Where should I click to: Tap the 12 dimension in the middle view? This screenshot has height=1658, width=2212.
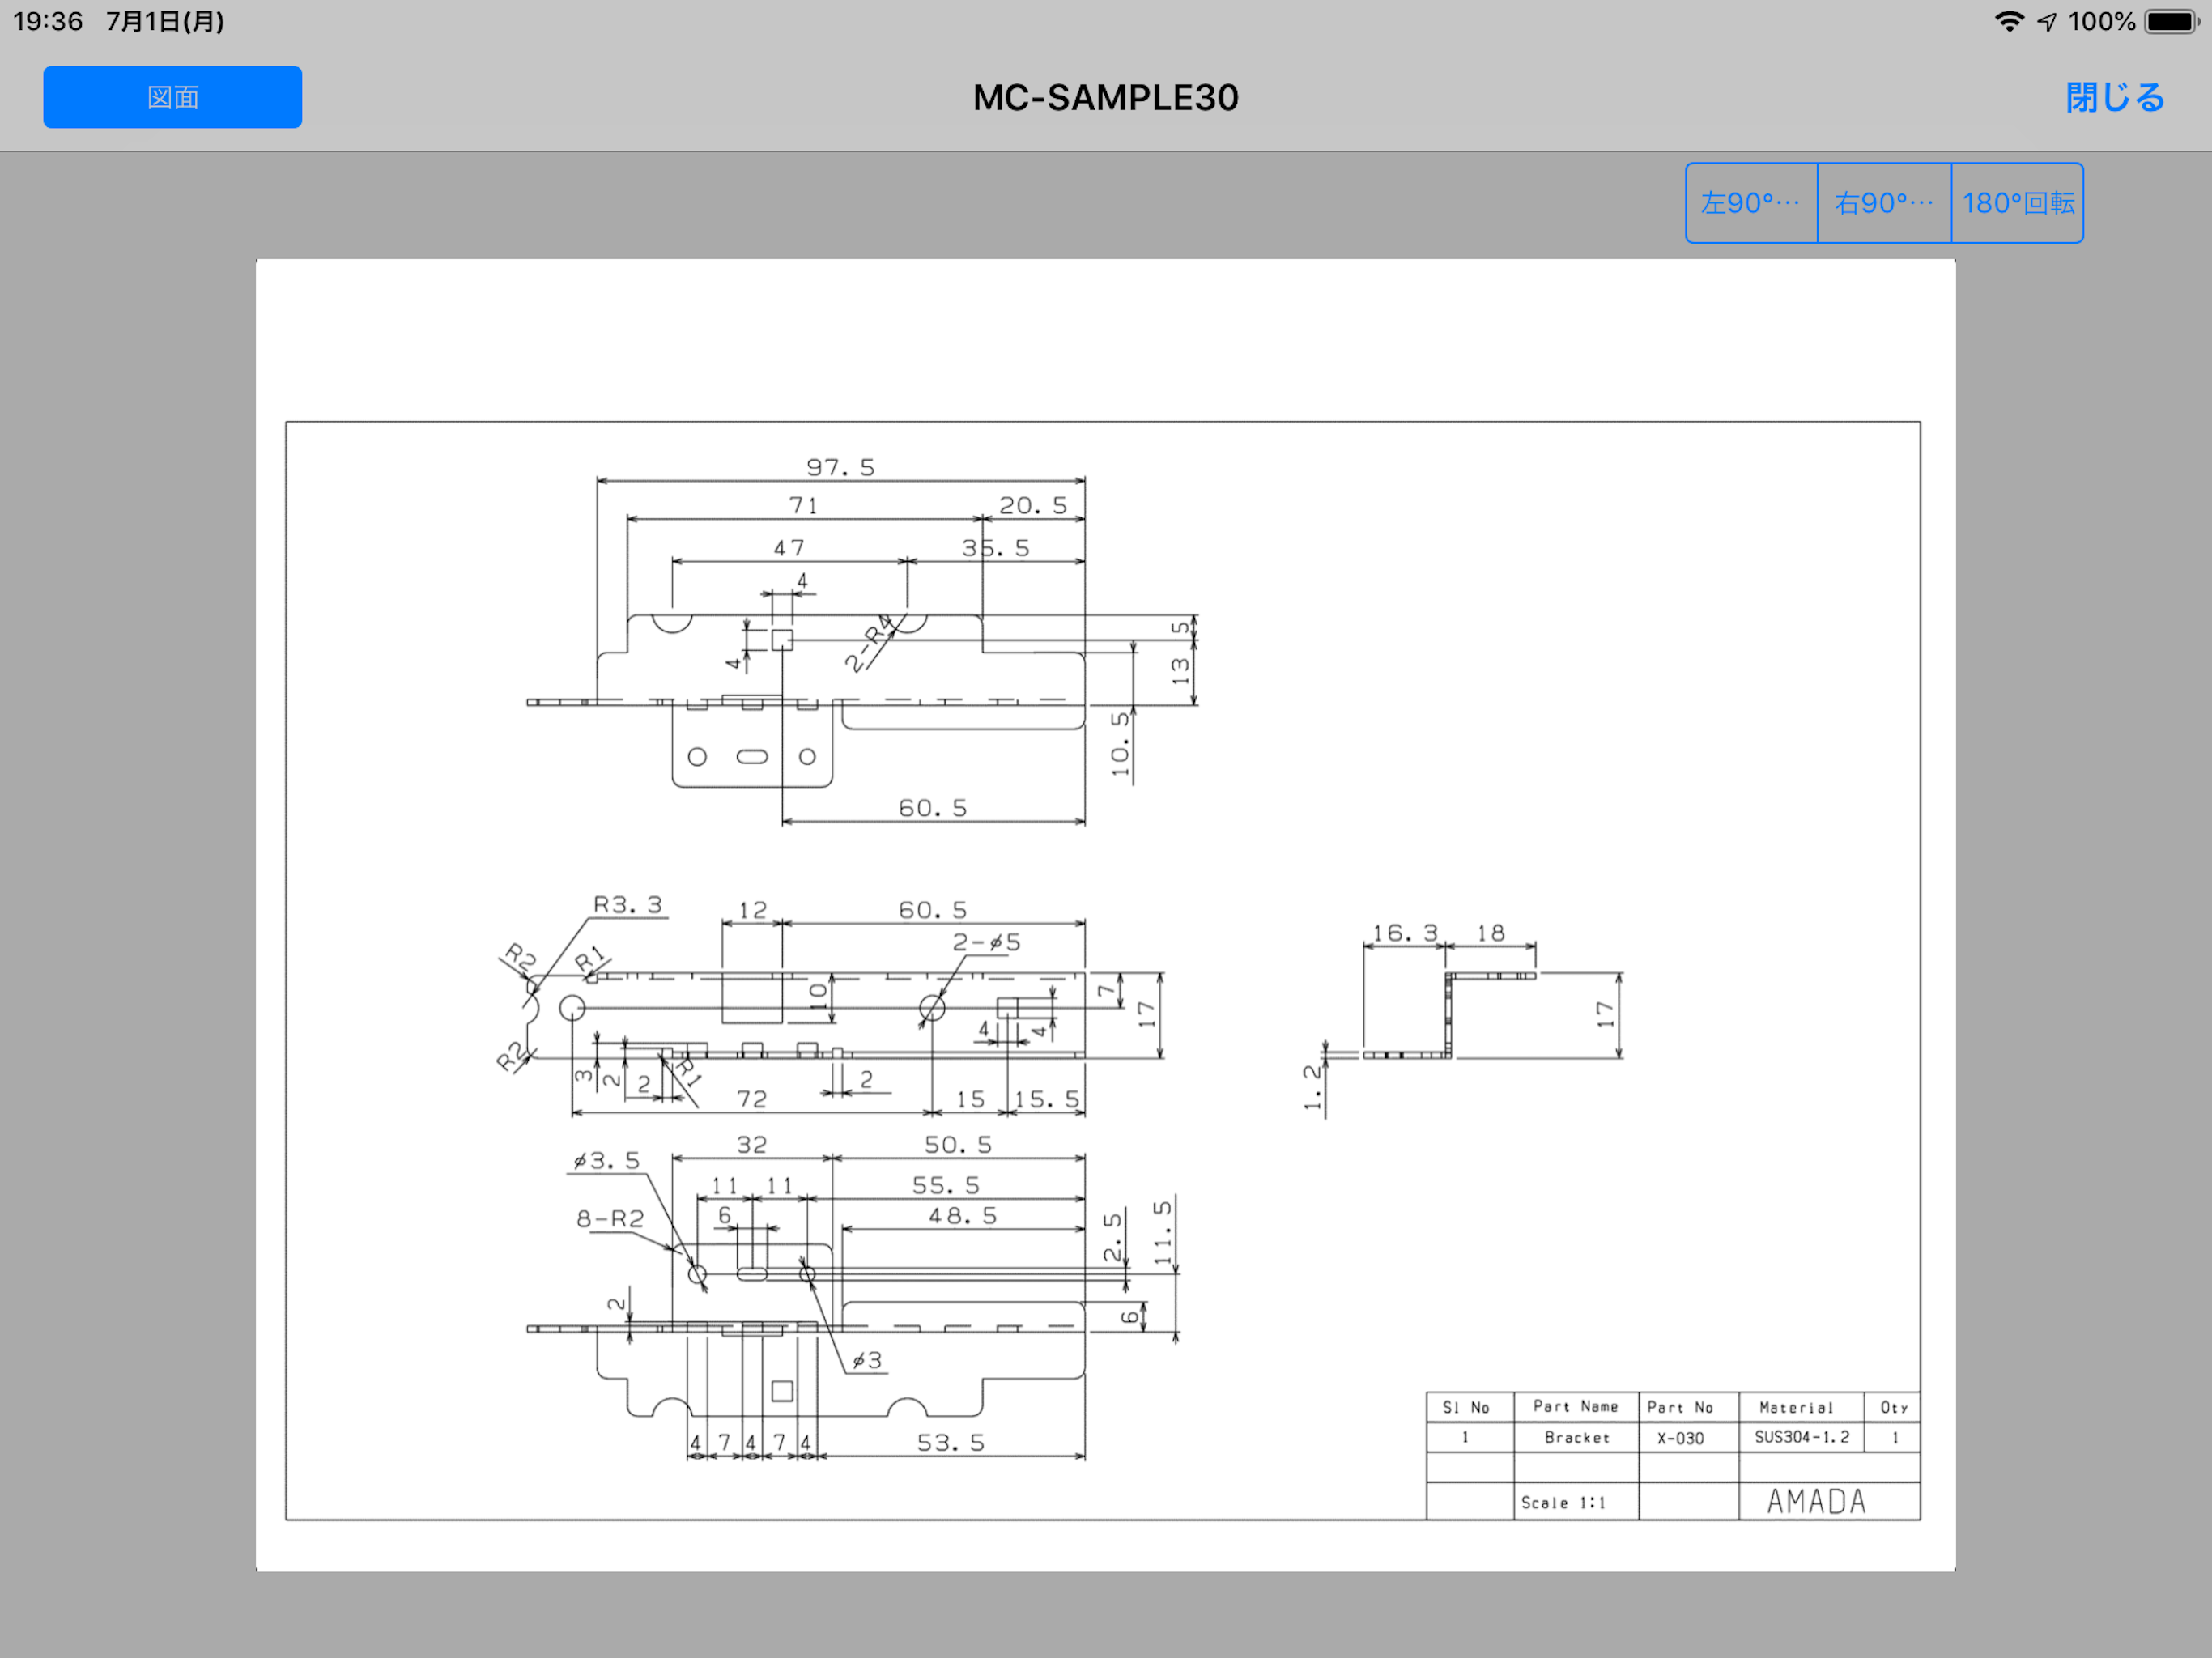(753, 910)
